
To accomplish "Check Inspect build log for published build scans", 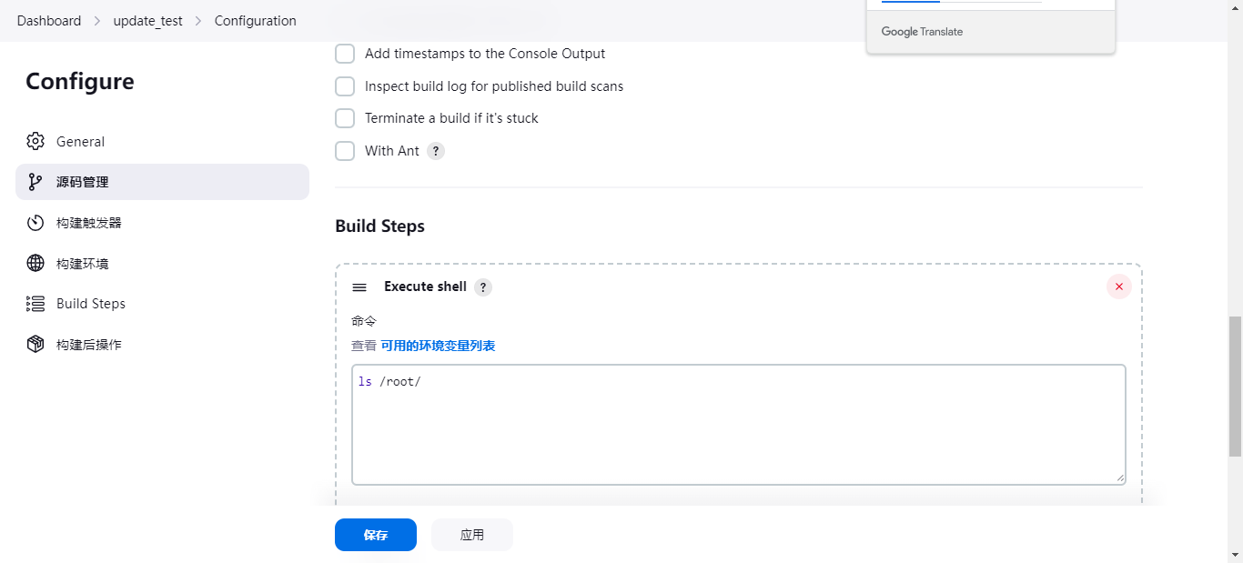I will (x=345, y=86).
